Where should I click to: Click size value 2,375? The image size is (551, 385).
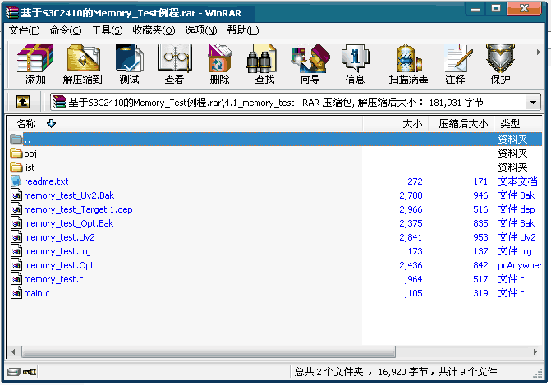411,223
